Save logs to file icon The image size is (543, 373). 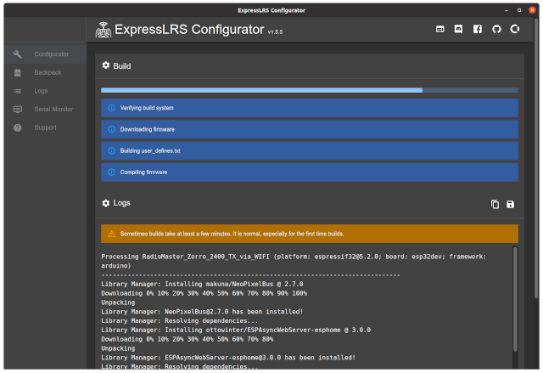(510, 204)
